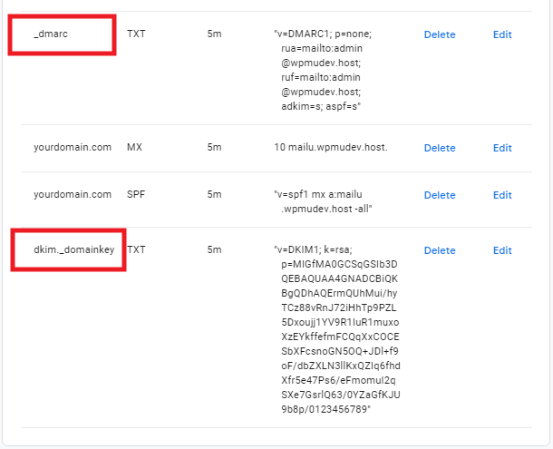Edit the SPF record row

(502, 195)
